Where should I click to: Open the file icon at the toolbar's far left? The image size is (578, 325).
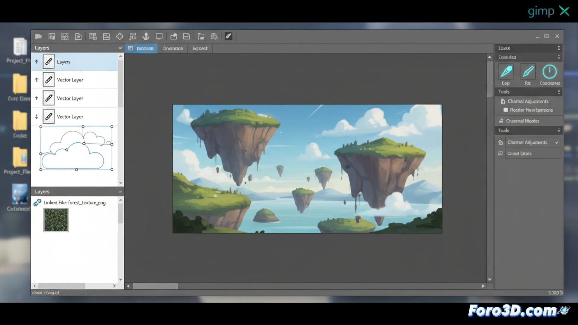point(38,36)
